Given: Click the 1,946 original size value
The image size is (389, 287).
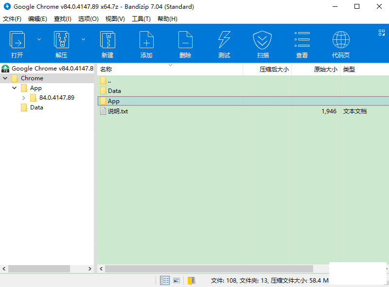Looking at the screenshot, I should [329, 111].
